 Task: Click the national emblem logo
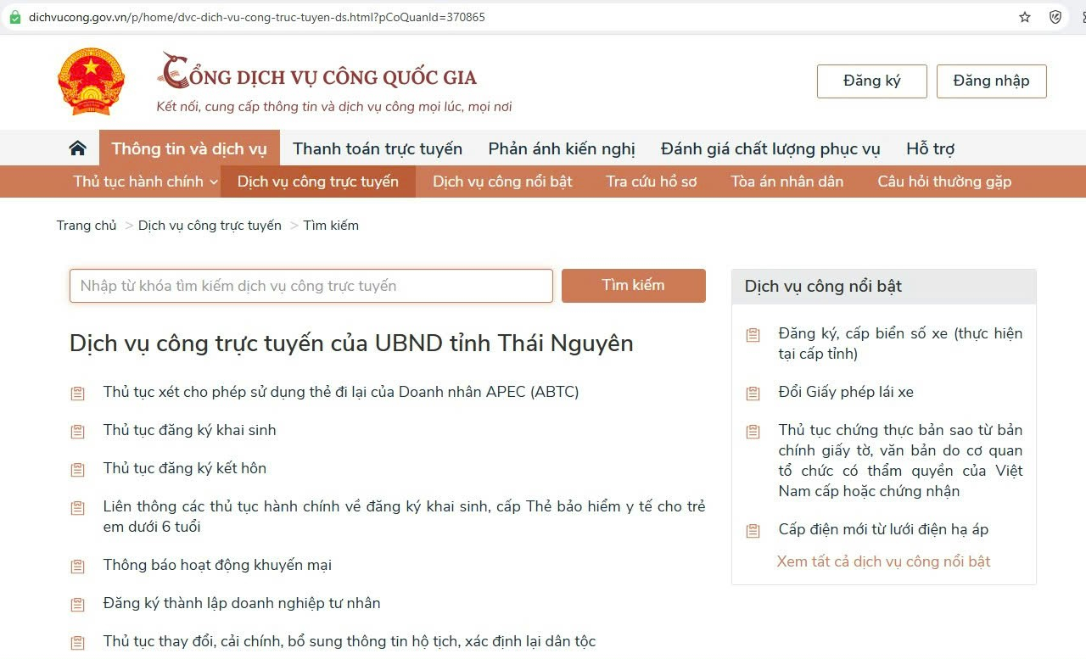[x=91, y=81]
